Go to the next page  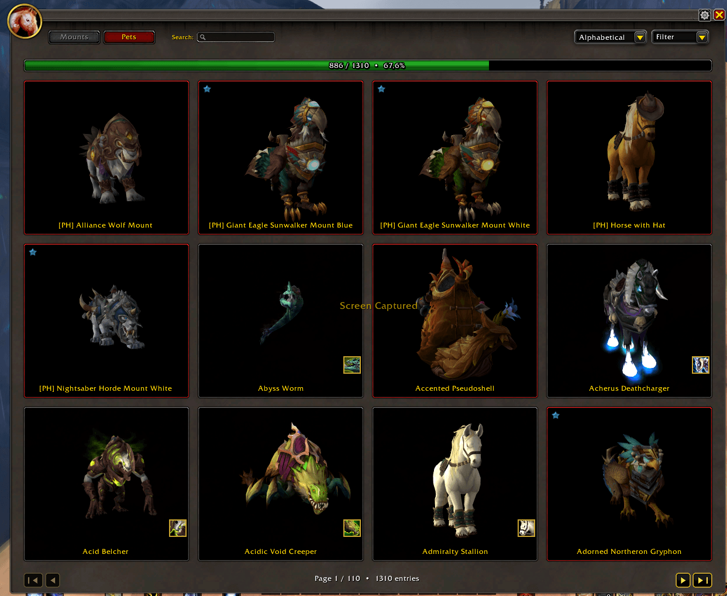tap(683, 580)
